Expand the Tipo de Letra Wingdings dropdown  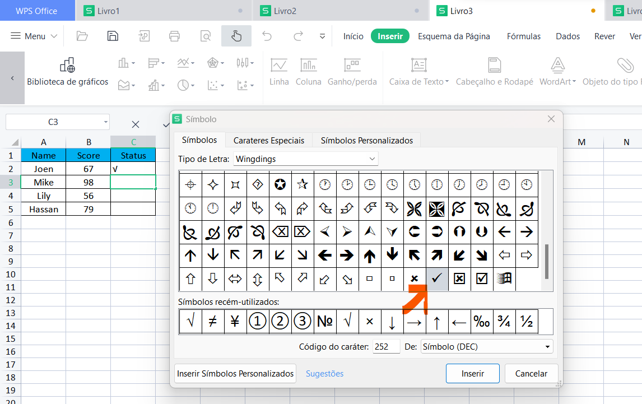point(372,159)
